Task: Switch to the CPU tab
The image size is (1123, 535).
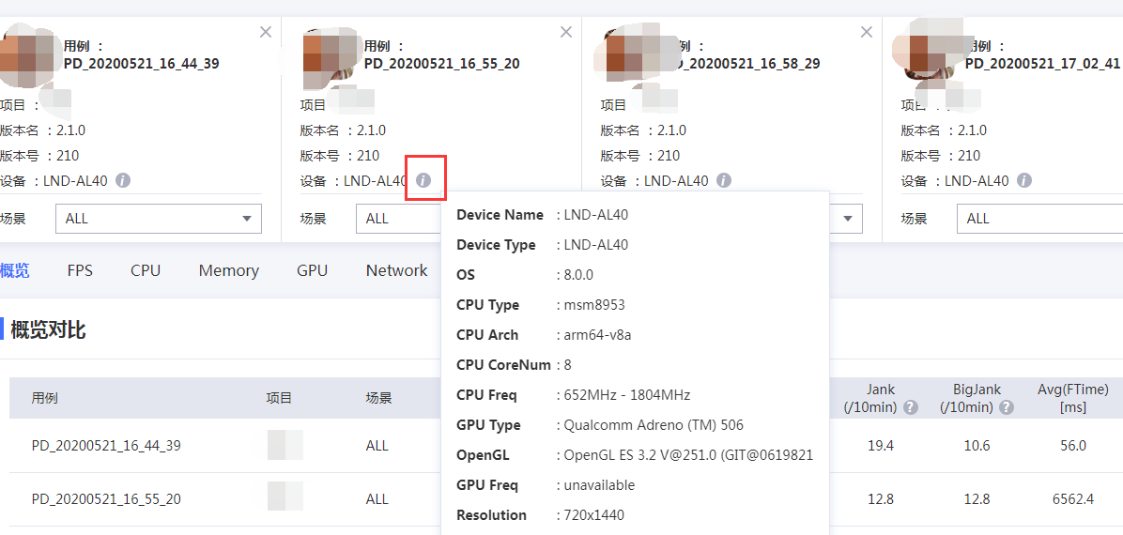Action: [146, 270]
